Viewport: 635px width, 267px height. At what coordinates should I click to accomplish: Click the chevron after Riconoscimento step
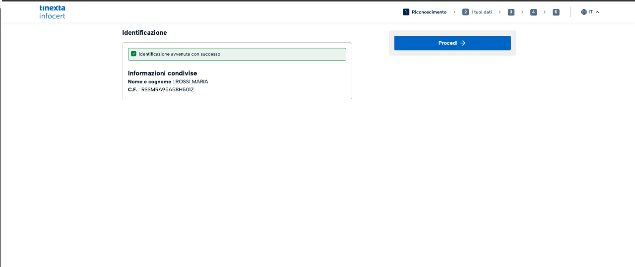click(454, 12)
